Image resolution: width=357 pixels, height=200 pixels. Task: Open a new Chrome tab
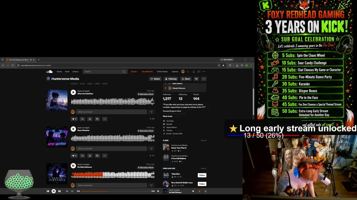pyautogui.click(x=39, y=60)
